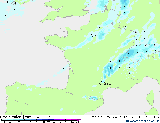Viewport: 160px width, 123px height.
Task: Select the 1–2 mm legend swatch
Action: 16,120
